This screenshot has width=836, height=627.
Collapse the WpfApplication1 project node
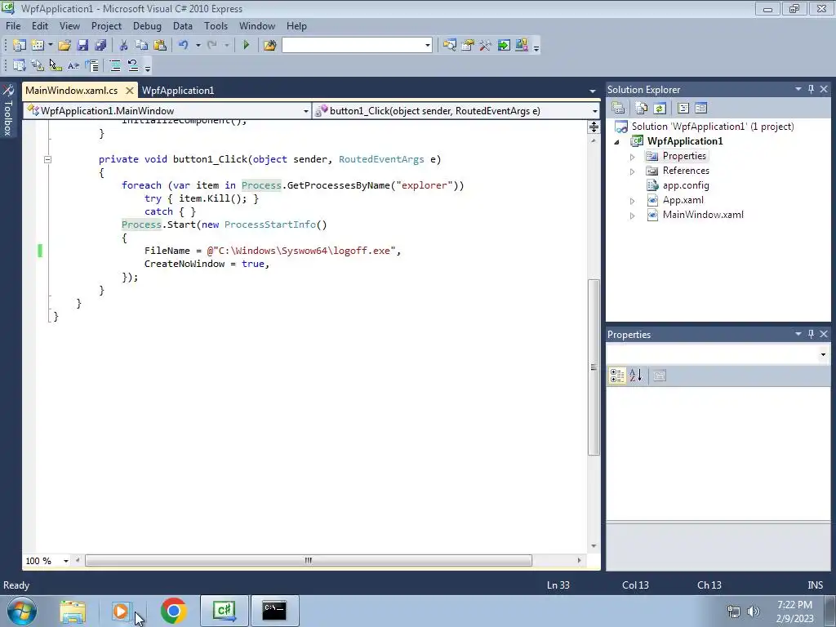[617, 142]
